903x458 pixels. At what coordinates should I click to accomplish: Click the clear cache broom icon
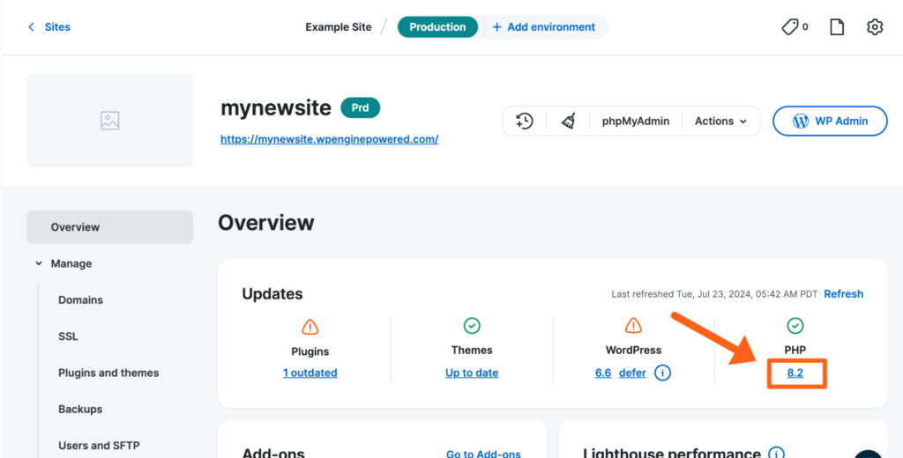click(x=569, y=122)
